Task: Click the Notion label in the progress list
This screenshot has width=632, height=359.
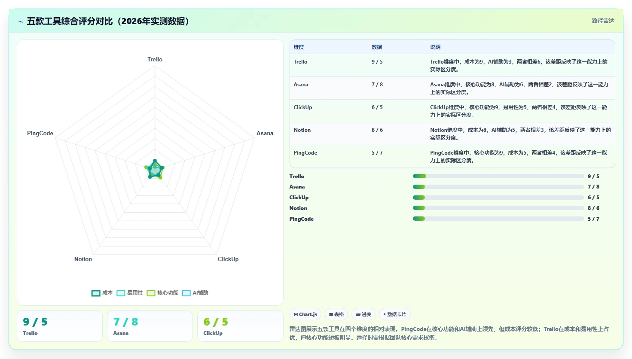Action: coord(298,208)
